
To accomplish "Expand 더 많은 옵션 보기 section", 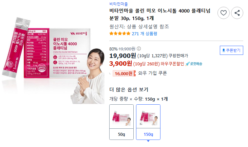I will (129, 89).
